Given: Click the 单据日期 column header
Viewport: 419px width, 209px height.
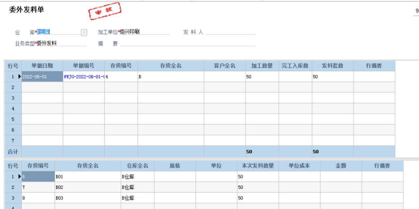Looking at the screenshot, I should pos(42,66).
